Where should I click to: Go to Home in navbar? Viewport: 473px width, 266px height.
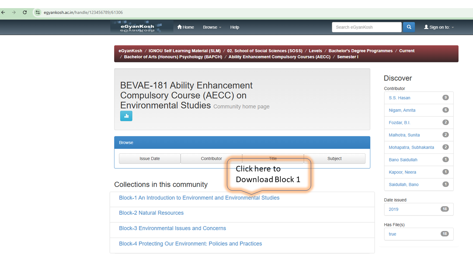click(x=186, y=27)
